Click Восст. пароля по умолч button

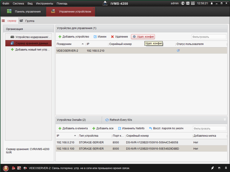(166, 128)
